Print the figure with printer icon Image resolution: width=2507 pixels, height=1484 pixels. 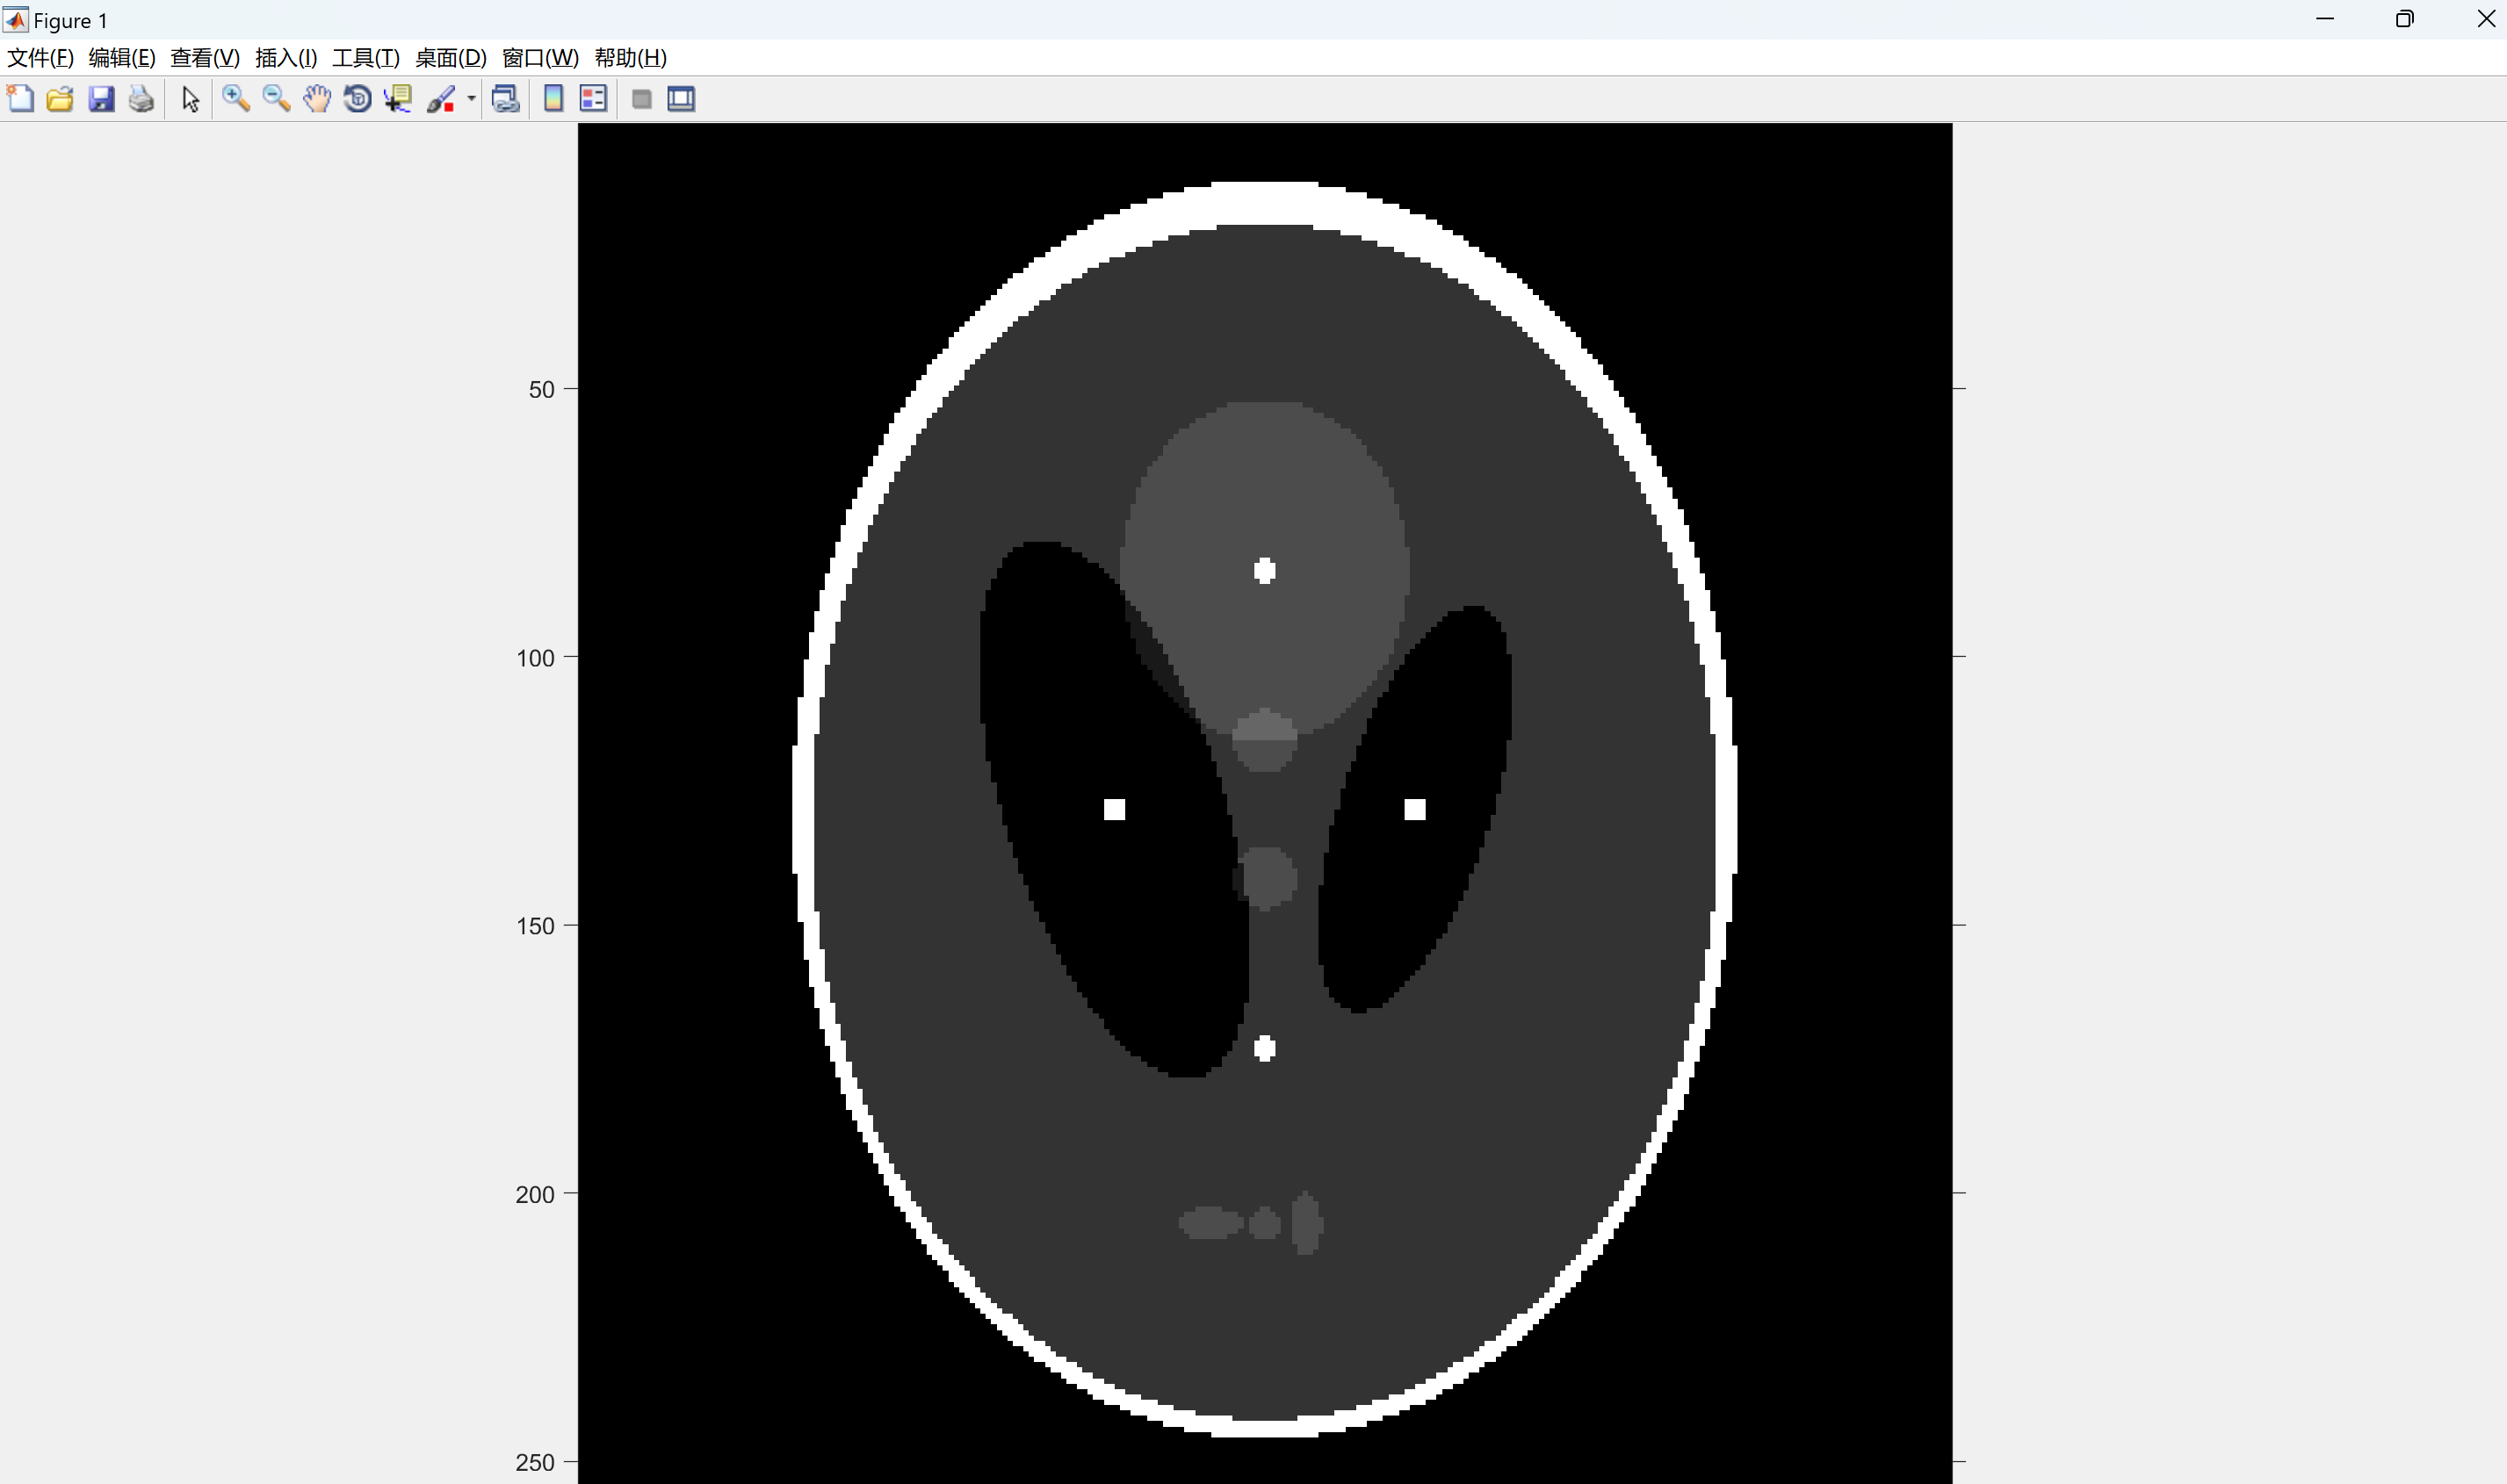(141, 99)
